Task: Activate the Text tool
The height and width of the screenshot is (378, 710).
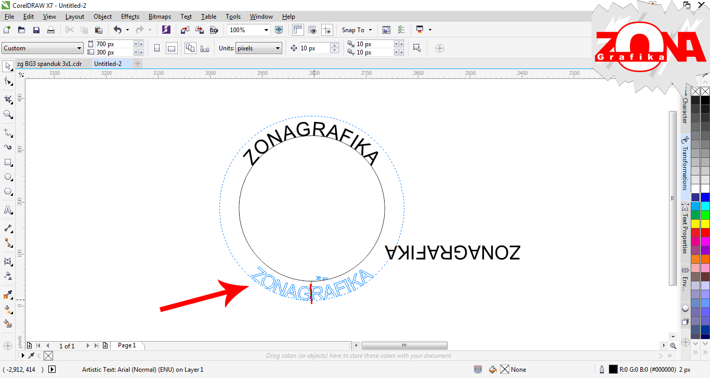Action: [8, 210]
